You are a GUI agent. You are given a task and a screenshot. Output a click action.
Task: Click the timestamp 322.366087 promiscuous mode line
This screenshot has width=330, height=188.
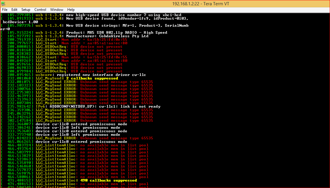tap(64, 124)
